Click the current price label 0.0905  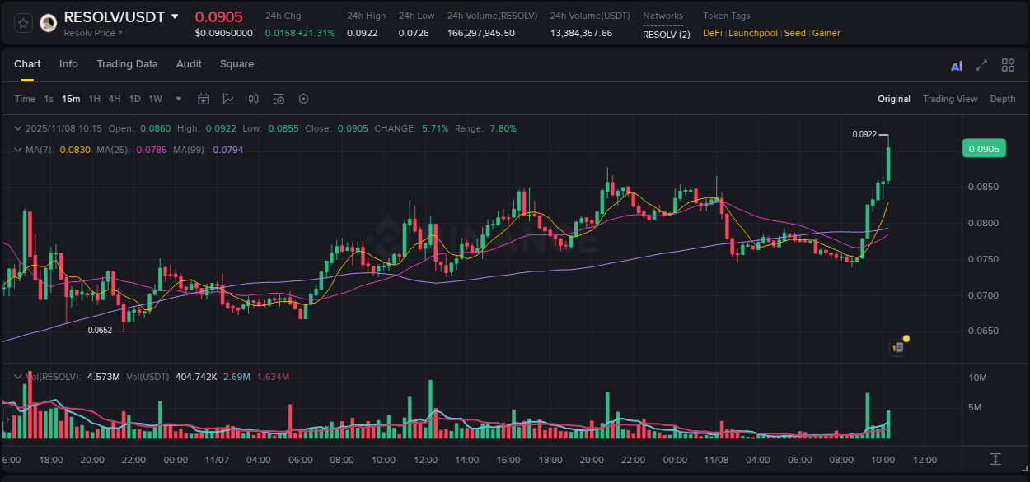coord(984,148)
